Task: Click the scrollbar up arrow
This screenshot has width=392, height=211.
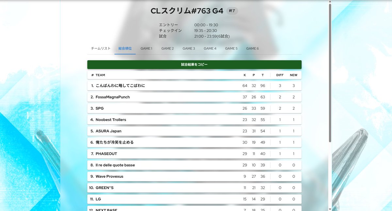Action: tap(330, 2)
